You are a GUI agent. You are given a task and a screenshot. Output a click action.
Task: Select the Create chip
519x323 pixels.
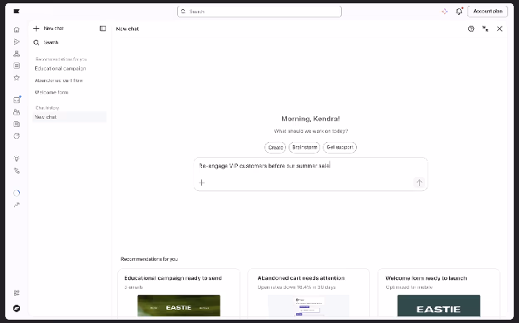tap(275, 147)
